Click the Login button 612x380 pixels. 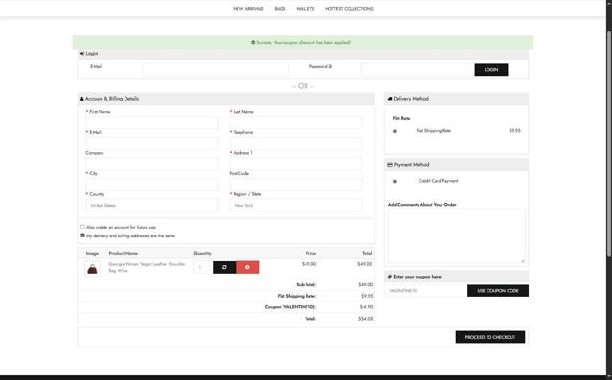[x=491, y=70]
